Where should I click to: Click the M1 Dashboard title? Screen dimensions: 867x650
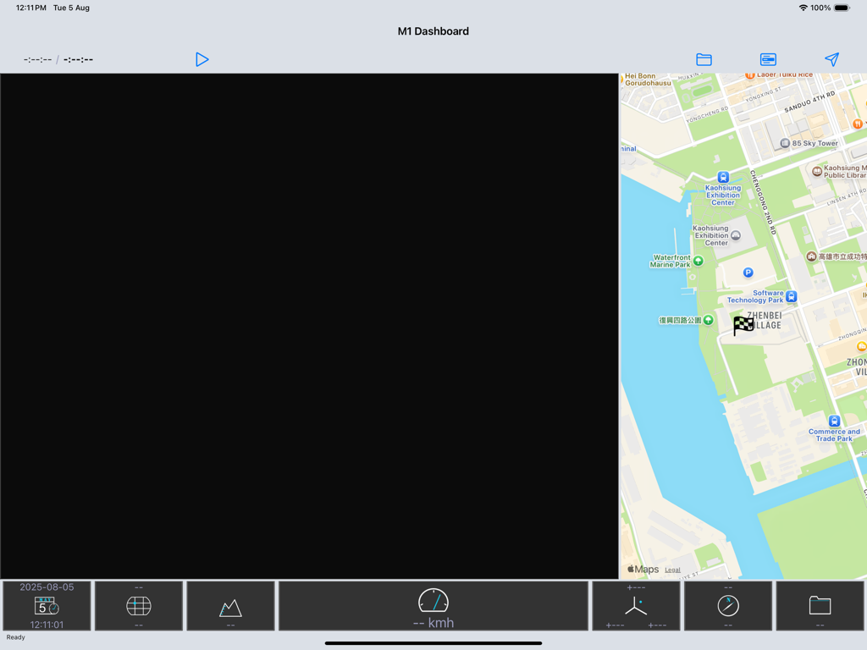click(433, 31)
